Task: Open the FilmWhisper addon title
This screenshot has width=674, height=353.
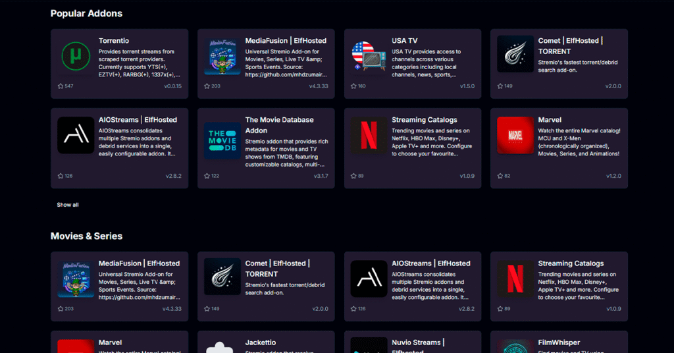Action: [559, 342]
